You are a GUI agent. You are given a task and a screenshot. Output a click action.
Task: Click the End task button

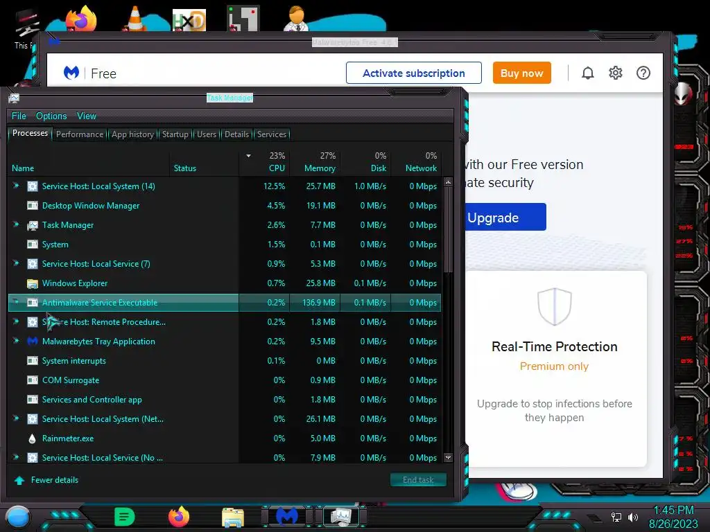[418, 480]
